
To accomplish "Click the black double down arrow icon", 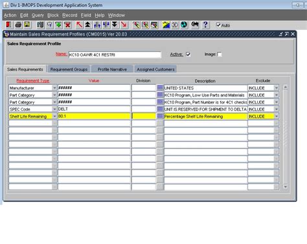I will point(115,25).
